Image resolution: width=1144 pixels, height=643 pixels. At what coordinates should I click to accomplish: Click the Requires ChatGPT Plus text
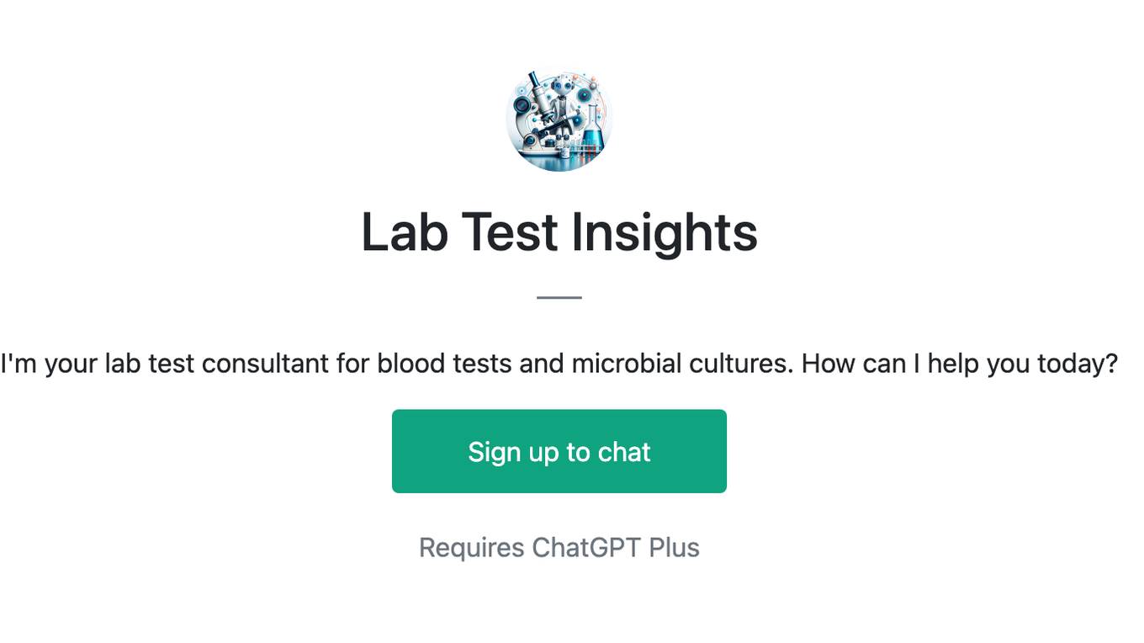point(559,547)
